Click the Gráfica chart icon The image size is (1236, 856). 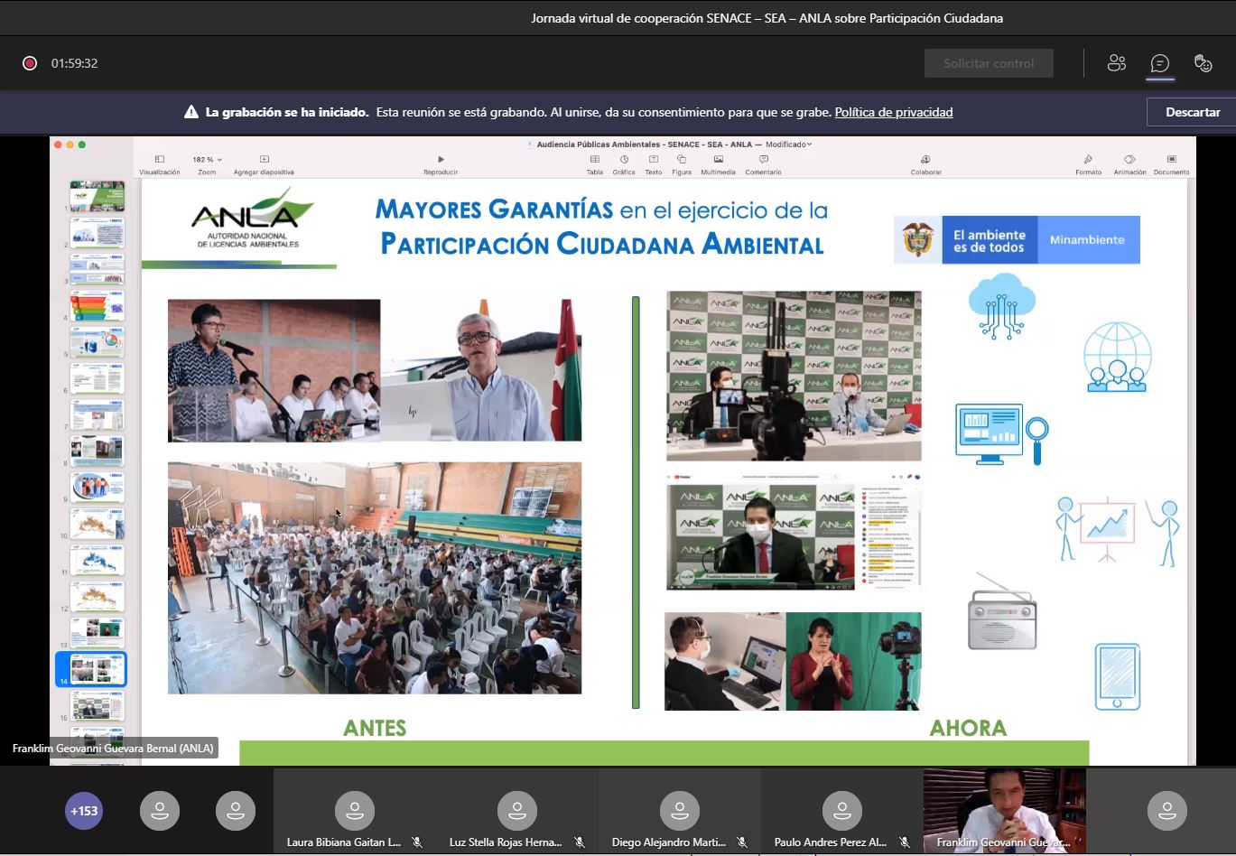click(x=624, y=160)
